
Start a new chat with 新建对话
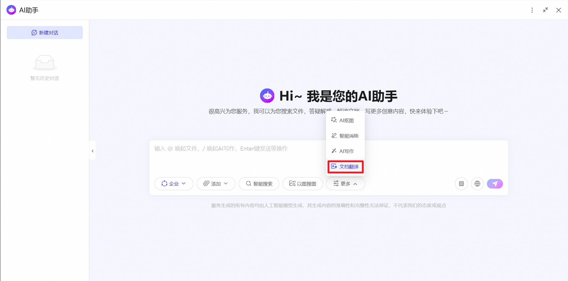[45, 33]
